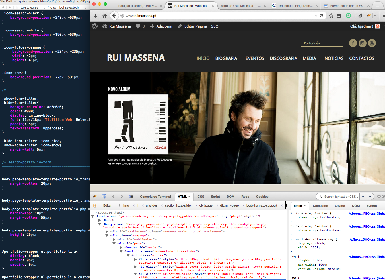Activate the Firebug inspect element tool
This screenshot has width=385, height=280.
pos(104,196)
